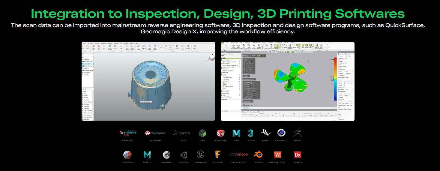The width and height of the screenshot is (440, 171).
Task: Toggle the Colorbar checkbox in Display panel
Action: [339, 61]
